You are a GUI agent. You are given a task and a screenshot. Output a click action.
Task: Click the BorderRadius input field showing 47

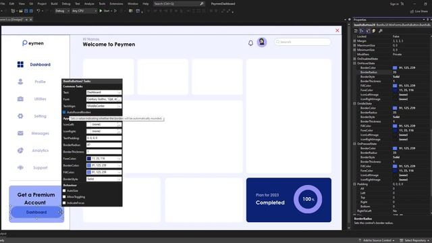104,145
